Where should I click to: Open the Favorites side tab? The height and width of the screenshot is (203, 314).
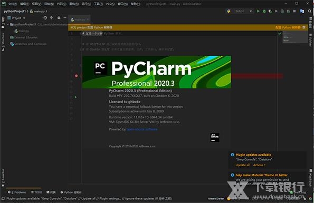coord(3,178)
